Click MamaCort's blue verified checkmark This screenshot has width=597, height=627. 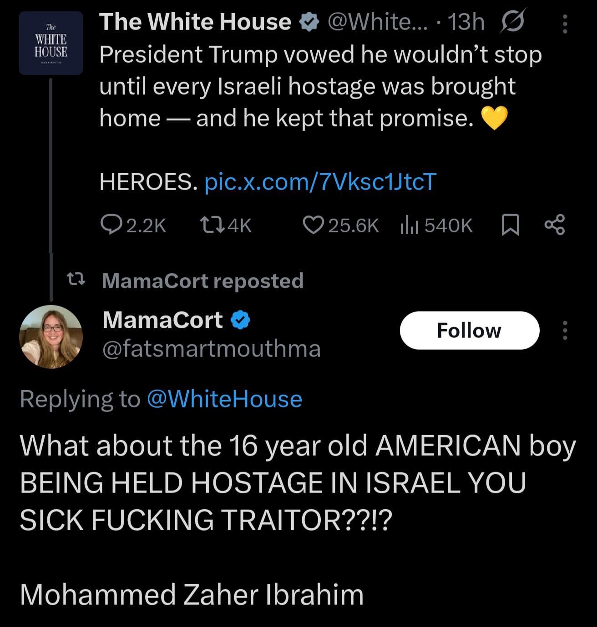[x=241, y=321]
